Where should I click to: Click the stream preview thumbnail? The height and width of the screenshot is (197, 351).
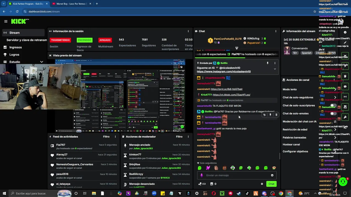(120, 96)
